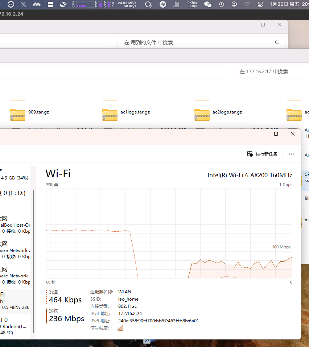Click the chat bubble sparkle icon in menu bar
The height and width of the screenshot is (347, 309).
coord(148,4)
